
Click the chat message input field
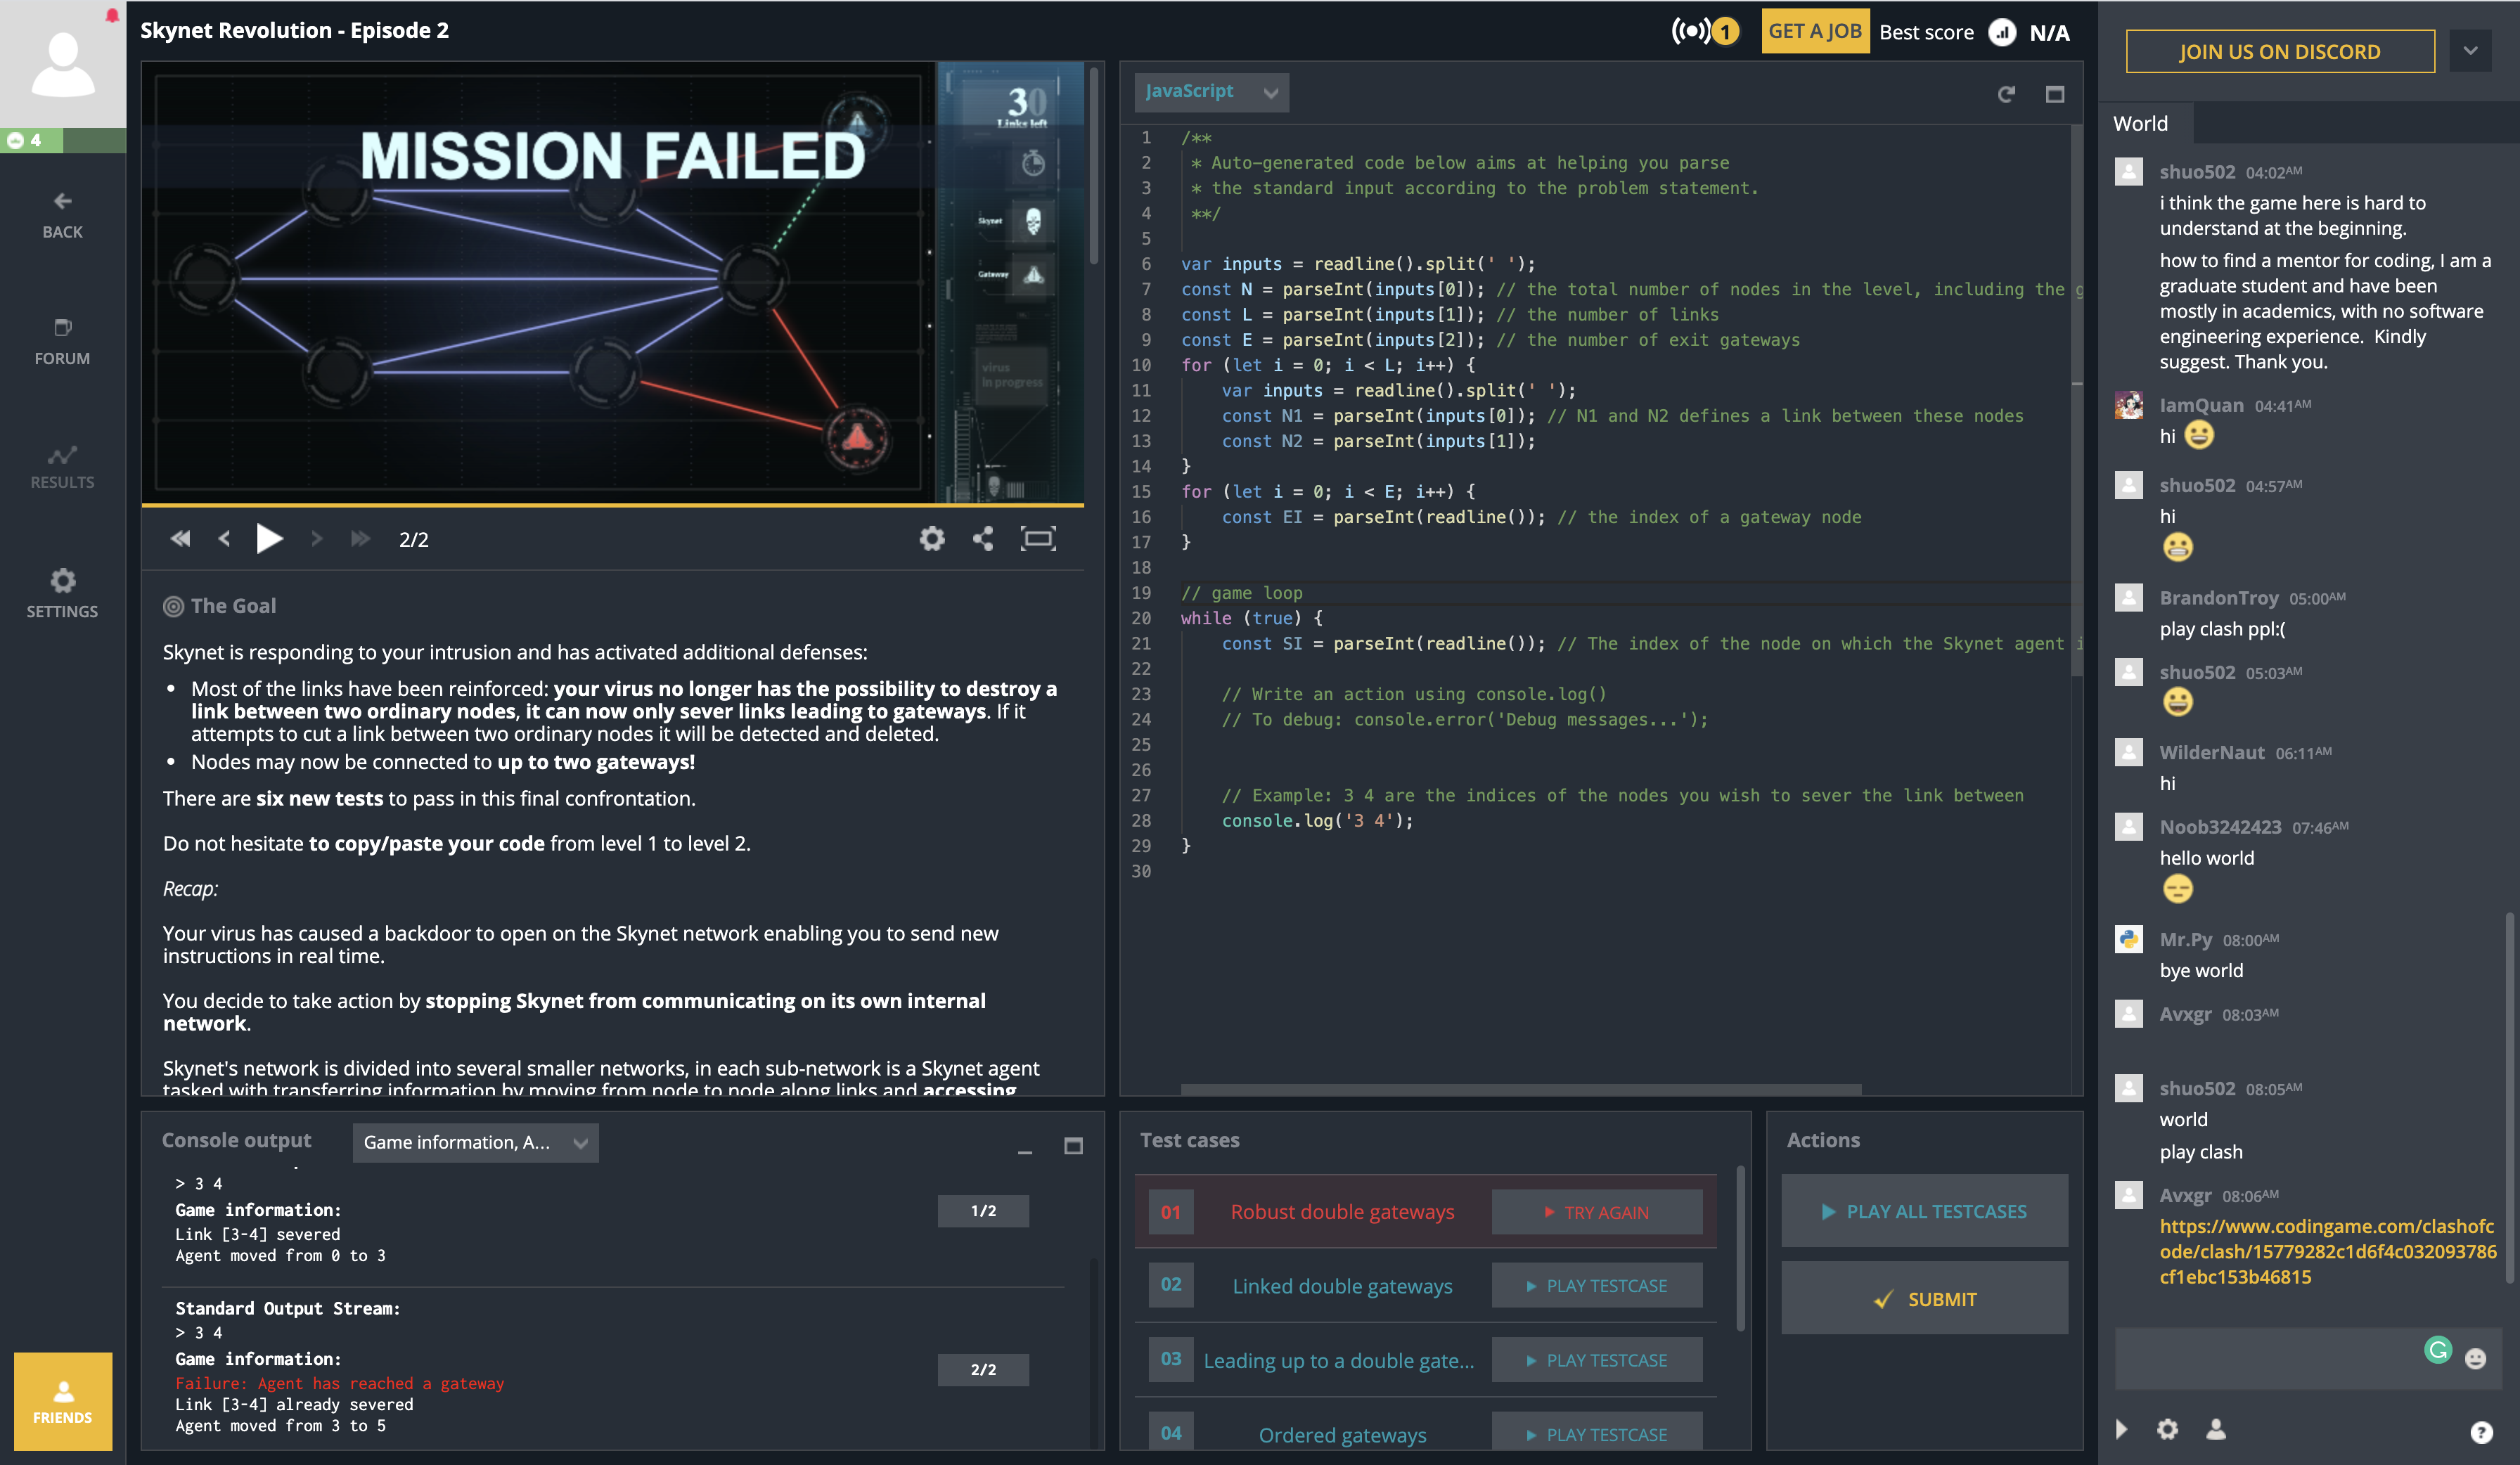[x=2265, y=1357]
